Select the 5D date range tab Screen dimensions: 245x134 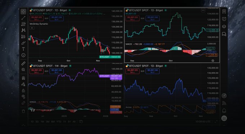[x=37, y=122]
